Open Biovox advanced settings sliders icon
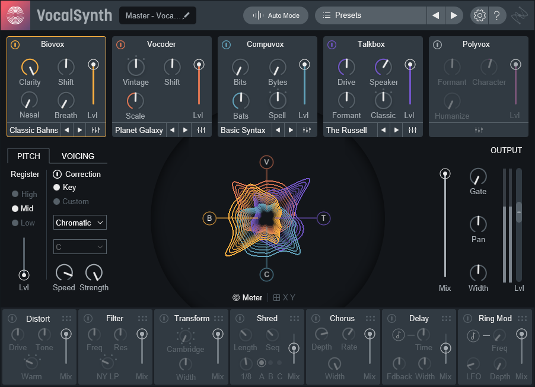535x387 pixels. pyautogui.click(x=96, y=130)
